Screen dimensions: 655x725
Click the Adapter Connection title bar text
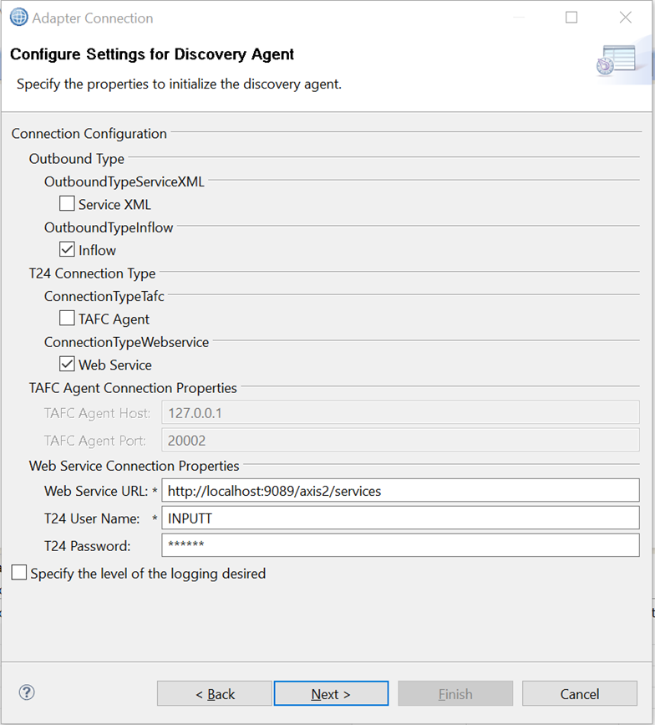pos(93,18)
